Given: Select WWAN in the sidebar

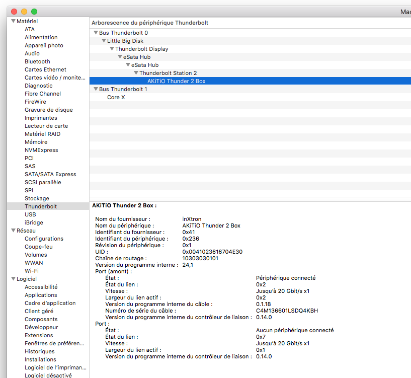Looking at the screenshot, I should pyautogui.click(x=34, y=263).
